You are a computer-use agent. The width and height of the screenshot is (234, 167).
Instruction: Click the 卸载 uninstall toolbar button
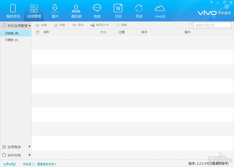(60, 25)
